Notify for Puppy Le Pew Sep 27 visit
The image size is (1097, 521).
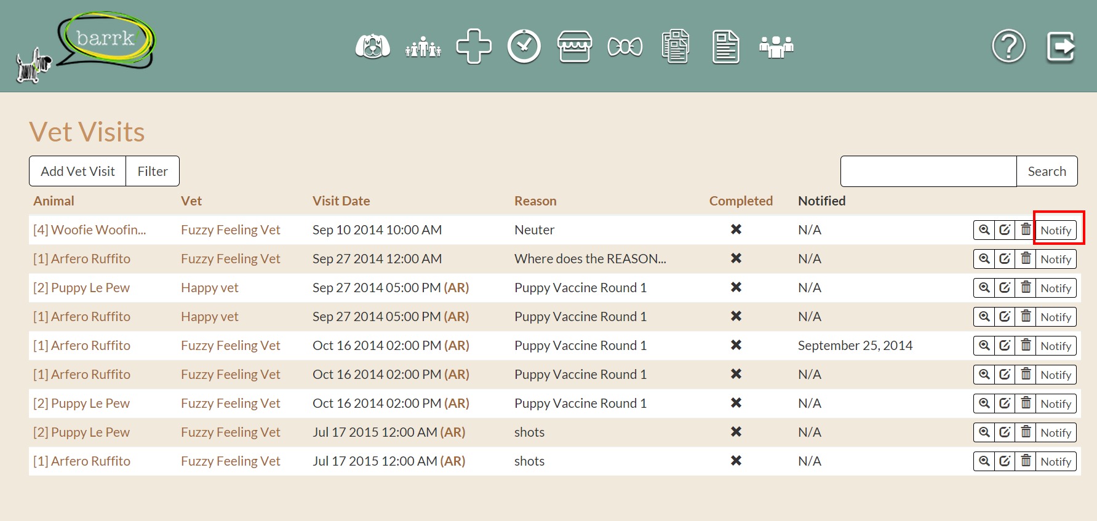pyautogui.click(x=1056, y=288)
